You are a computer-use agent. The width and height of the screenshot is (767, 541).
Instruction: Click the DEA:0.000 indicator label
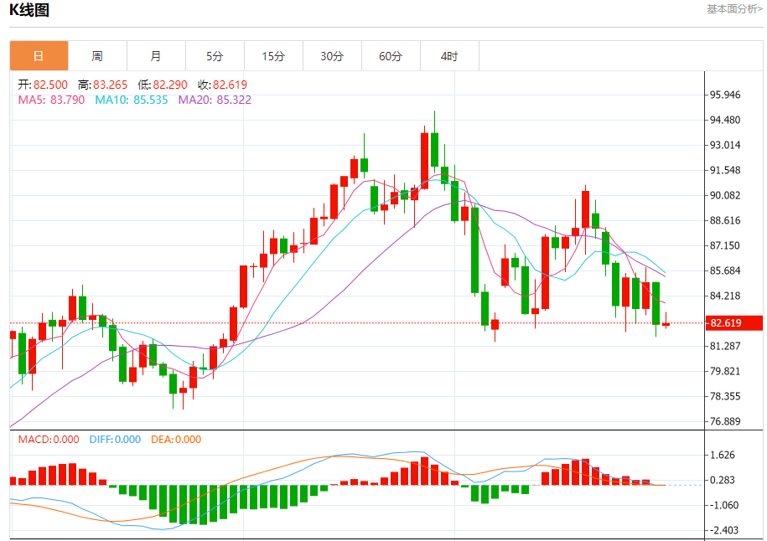pos(176,440)
